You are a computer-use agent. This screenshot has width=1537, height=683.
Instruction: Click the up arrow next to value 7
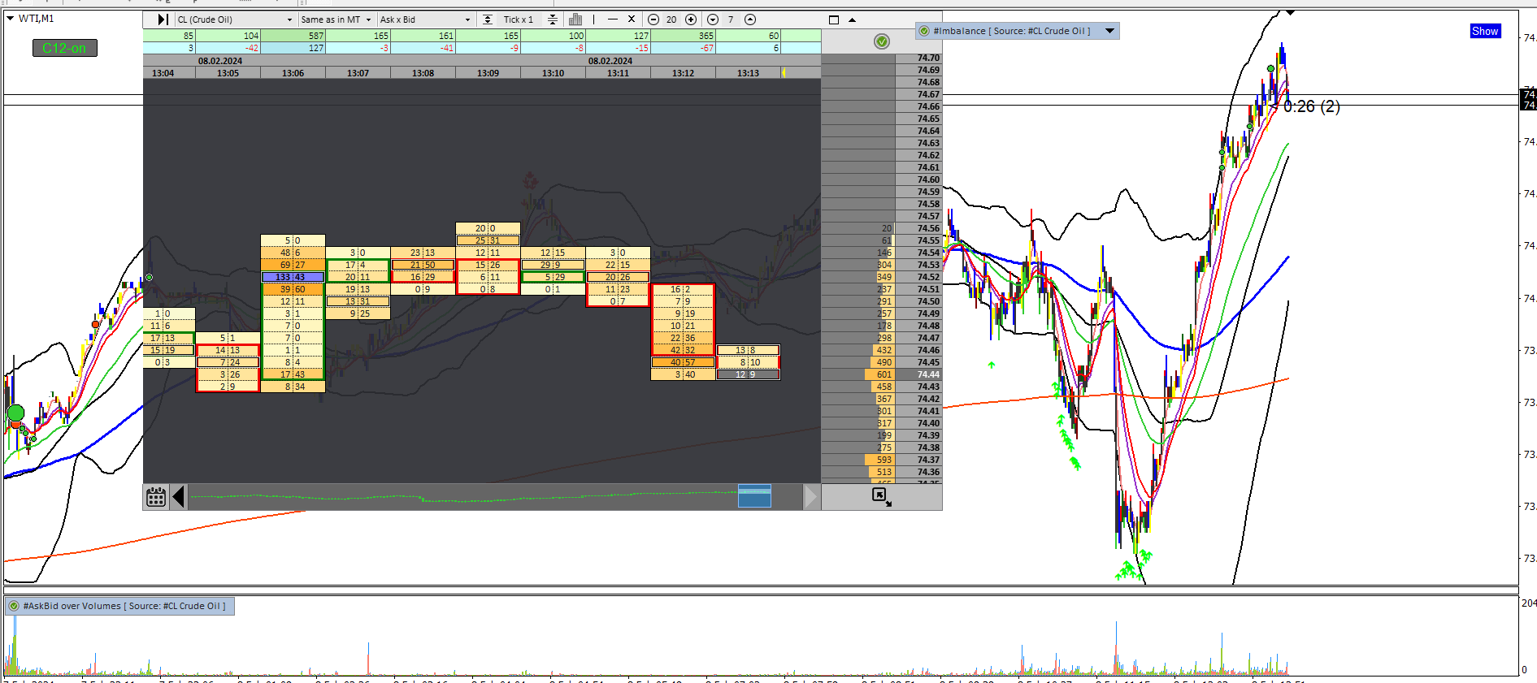click(750, 19)
